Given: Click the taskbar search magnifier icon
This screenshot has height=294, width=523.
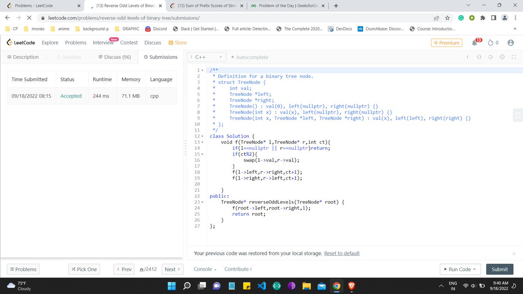Looking at the screenshot, I should click(x=187, y=286).
